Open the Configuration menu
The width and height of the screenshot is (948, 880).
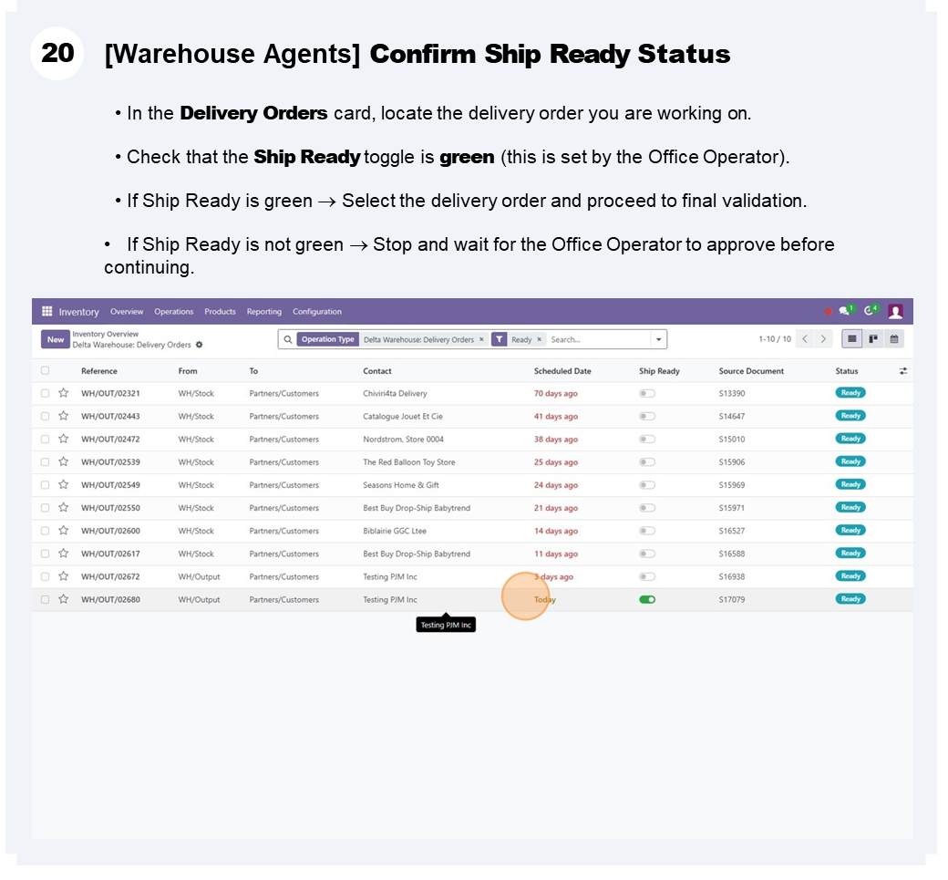click(x=317, y=312)
